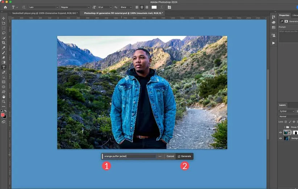Hide the Background layer

coord(280,138)
